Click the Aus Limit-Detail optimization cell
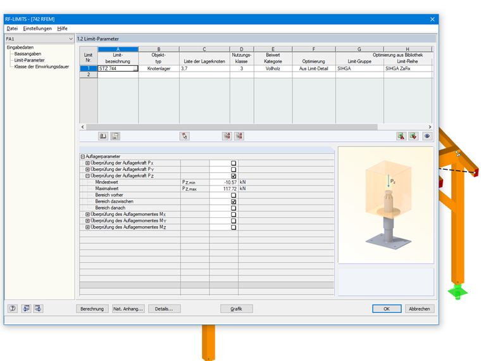Viewport: 481px width, 361px height. [x=314, y=69]
